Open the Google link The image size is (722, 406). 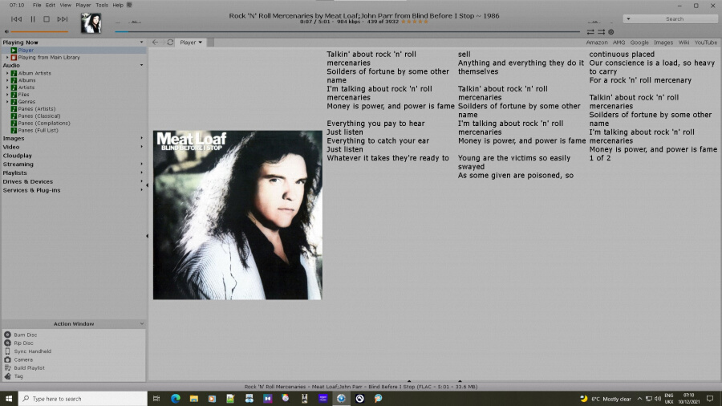[639, 43]
